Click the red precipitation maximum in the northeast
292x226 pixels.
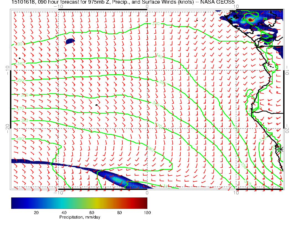[250, 19]
